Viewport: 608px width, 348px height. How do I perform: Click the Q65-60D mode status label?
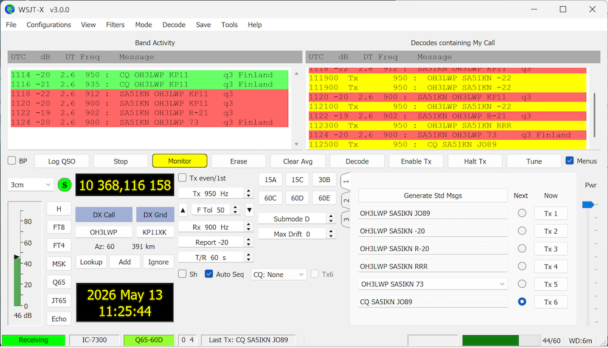pyautogui.click(x=149, y=340)
